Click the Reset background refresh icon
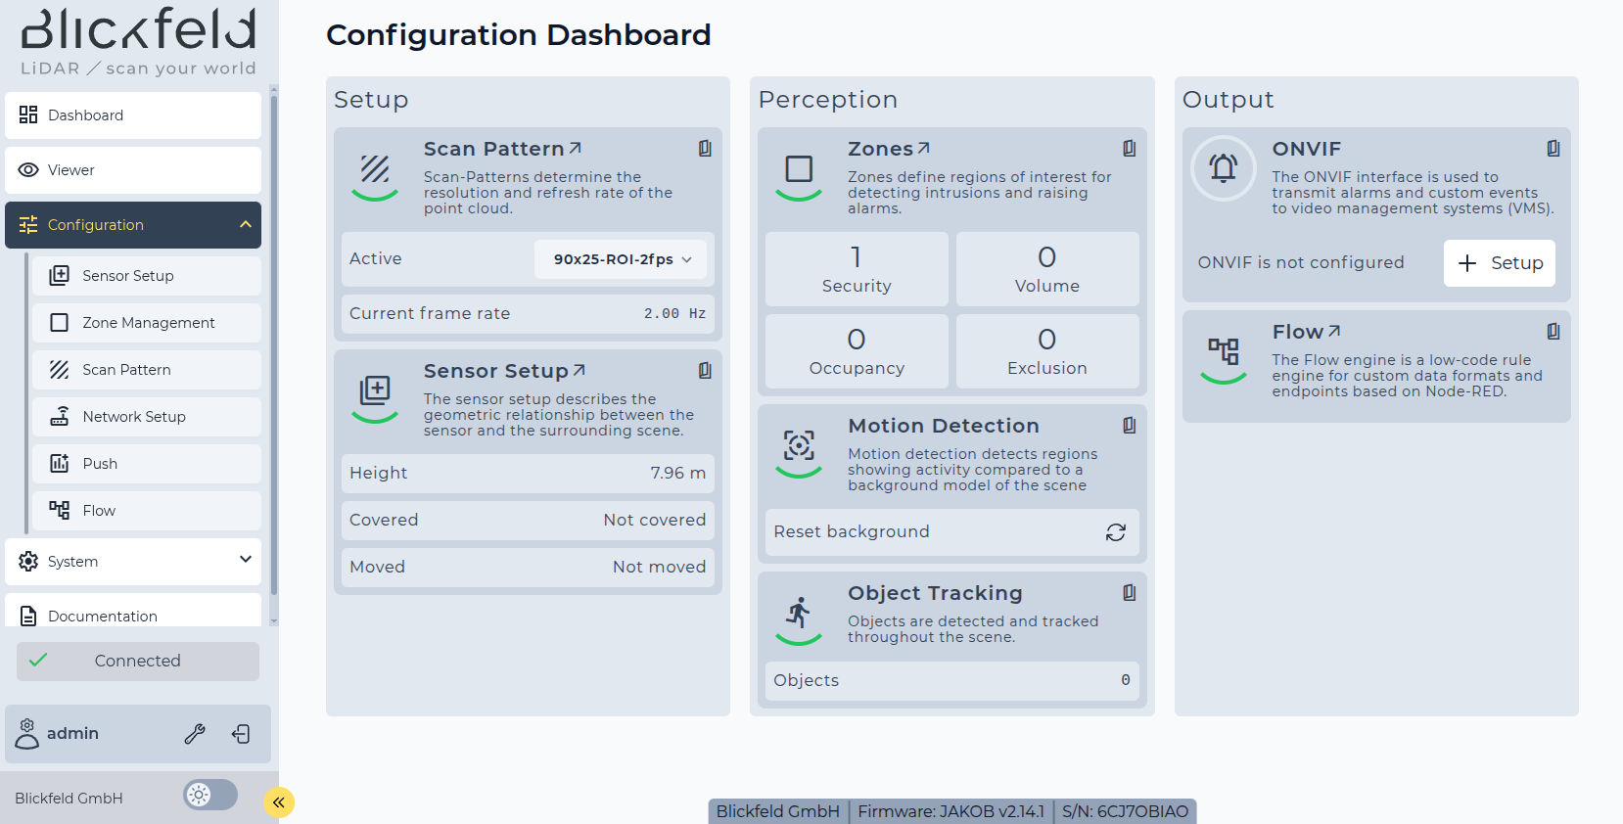 [x=1115, y=532]
